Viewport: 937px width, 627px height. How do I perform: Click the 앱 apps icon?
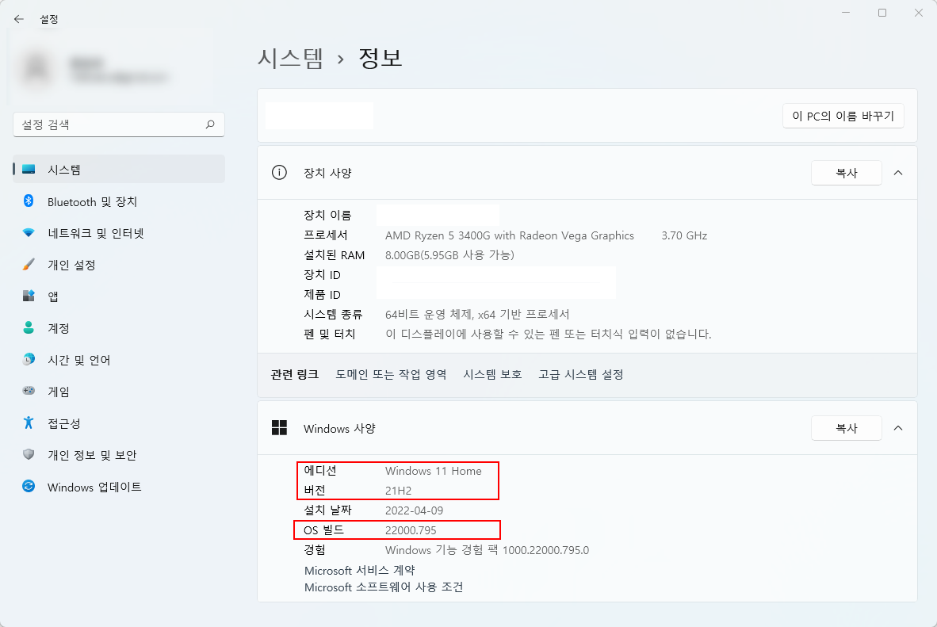(x=29, y=296)
